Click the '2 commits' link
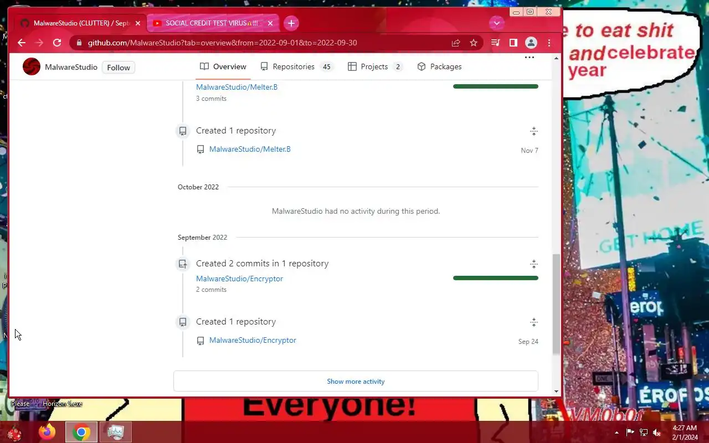This screenshot has width=709, height=443. pyautogui.click(x=211, y=290)
